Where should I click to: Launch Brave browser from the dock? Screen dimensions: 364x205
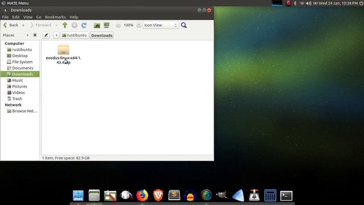(x=158, y=195)
